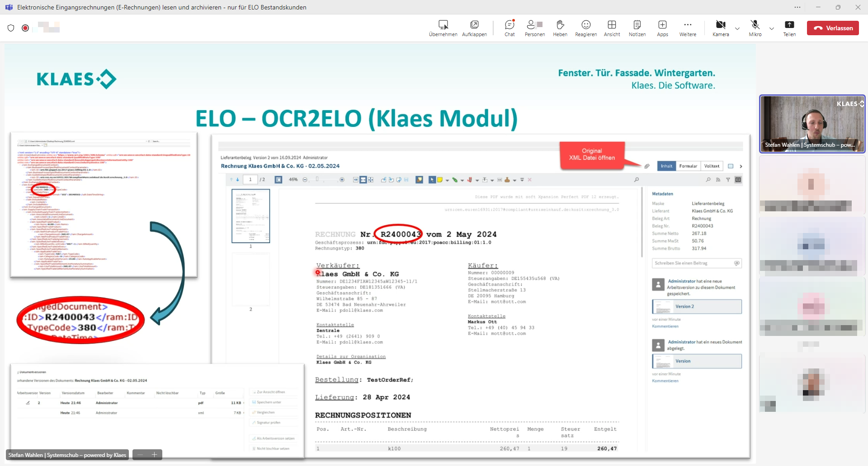The height and width of the screenshot is (466, 868).
Task: Select the red marker tool
Action: pyautogui.click(x=470, y=180)
